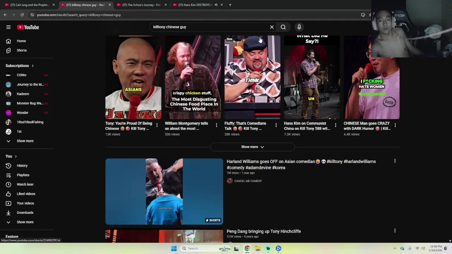Open options for Peng Dang video

395,231
